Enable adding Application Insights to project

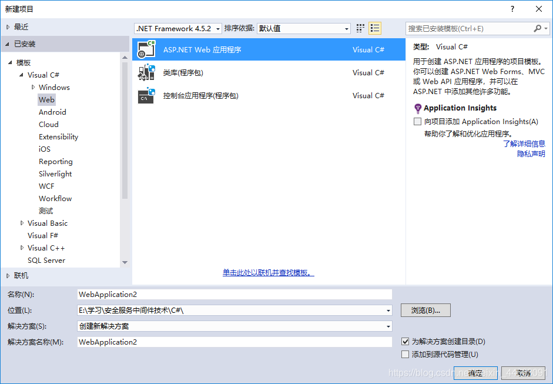coord(418,121)
